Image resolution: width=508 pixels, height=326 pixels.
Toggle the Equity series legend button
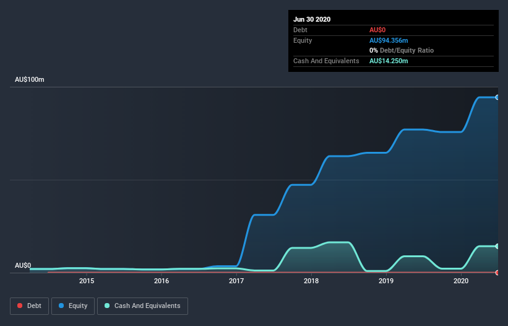click(x=73, y=306)
